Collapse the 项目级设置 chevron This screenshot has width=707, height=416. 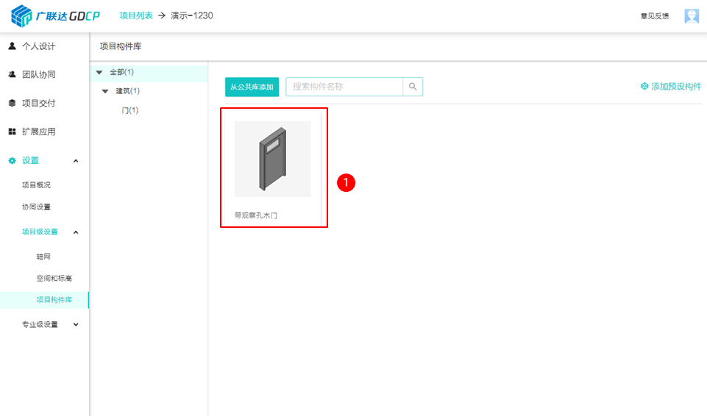pos(76,232)
